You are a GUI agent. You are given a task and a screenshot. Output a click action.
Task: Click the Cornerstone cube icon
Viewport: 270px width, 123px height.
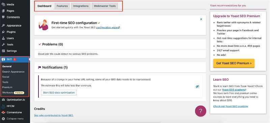click(3, 113)
